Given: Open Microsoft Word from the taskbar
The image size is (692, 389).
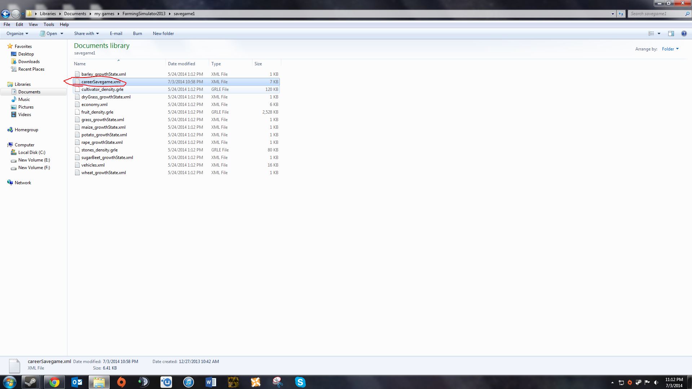Looking at the screenshot, I should tap(211, 382).
